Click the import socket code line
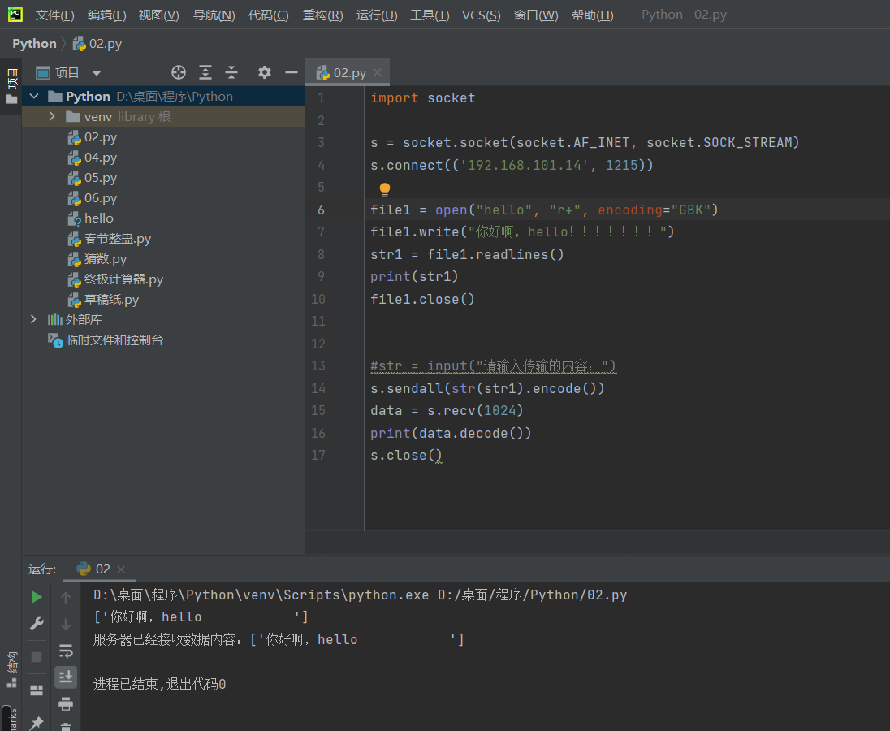Screen dimensions: 890x731 tap(423, 97)
